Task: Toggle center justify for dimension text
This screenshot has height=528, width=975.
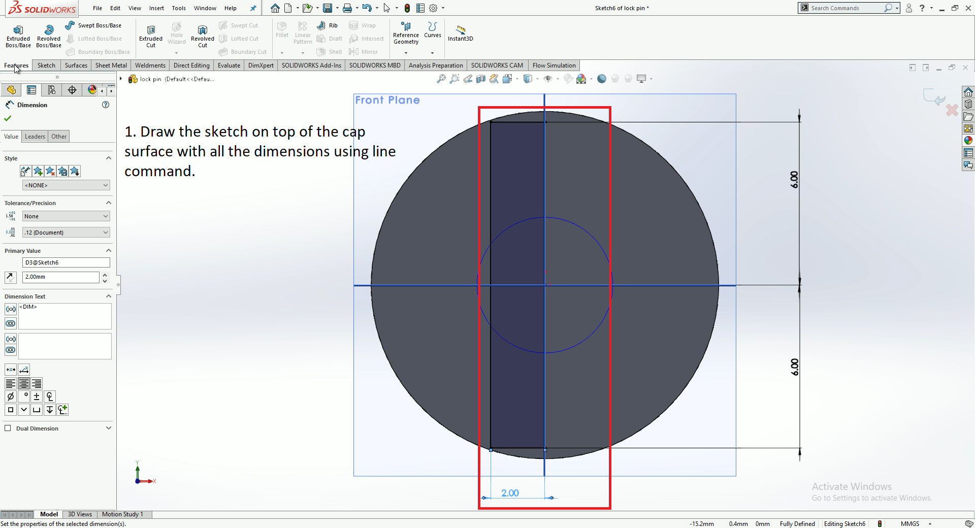Action: 23,384
